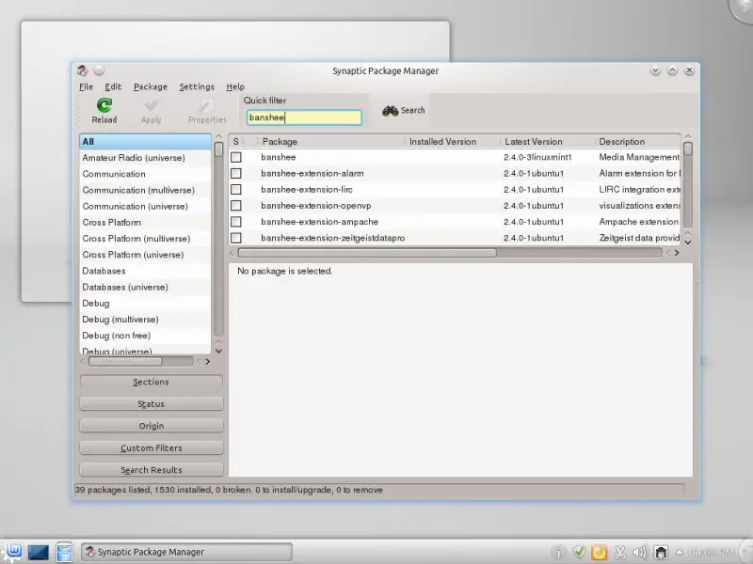Click the category list horizontal scrollbar thumb
The height and width of the screenshot is (564, 753).
coord(125,362)
